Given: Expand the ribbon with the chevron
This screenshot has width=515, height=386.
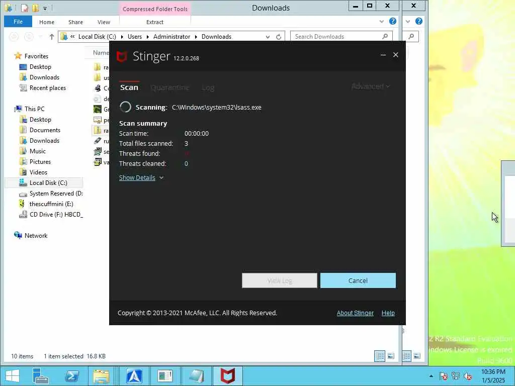Looking at the screenshot, I should point(382,21).
